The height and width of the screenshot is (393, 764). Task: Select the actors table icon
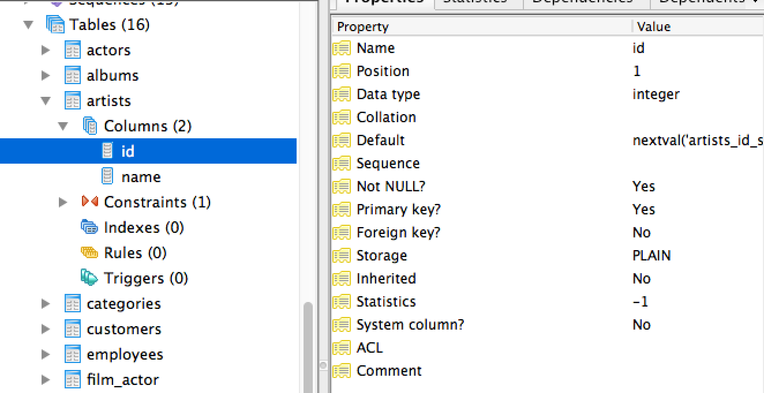point(72,50)
